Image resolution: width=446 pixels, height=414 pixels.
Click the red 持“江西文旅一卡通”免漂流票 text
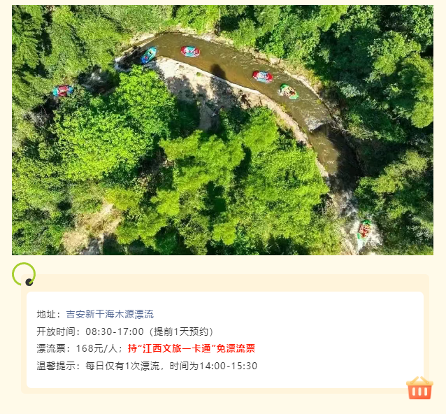point(192,348)
